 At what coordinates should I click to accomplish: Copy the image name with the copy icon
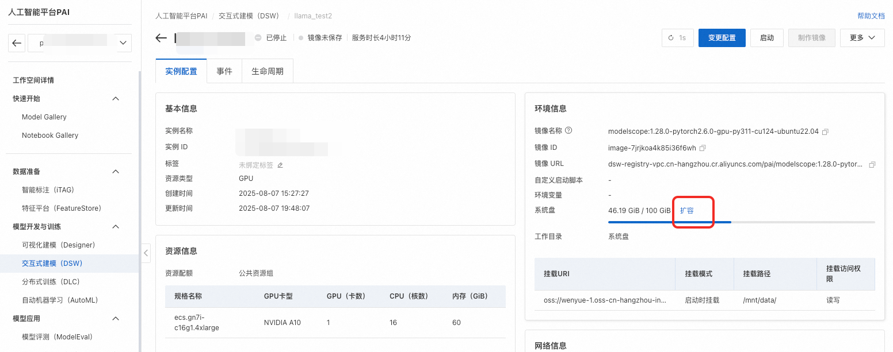click(x=825, y=131)
